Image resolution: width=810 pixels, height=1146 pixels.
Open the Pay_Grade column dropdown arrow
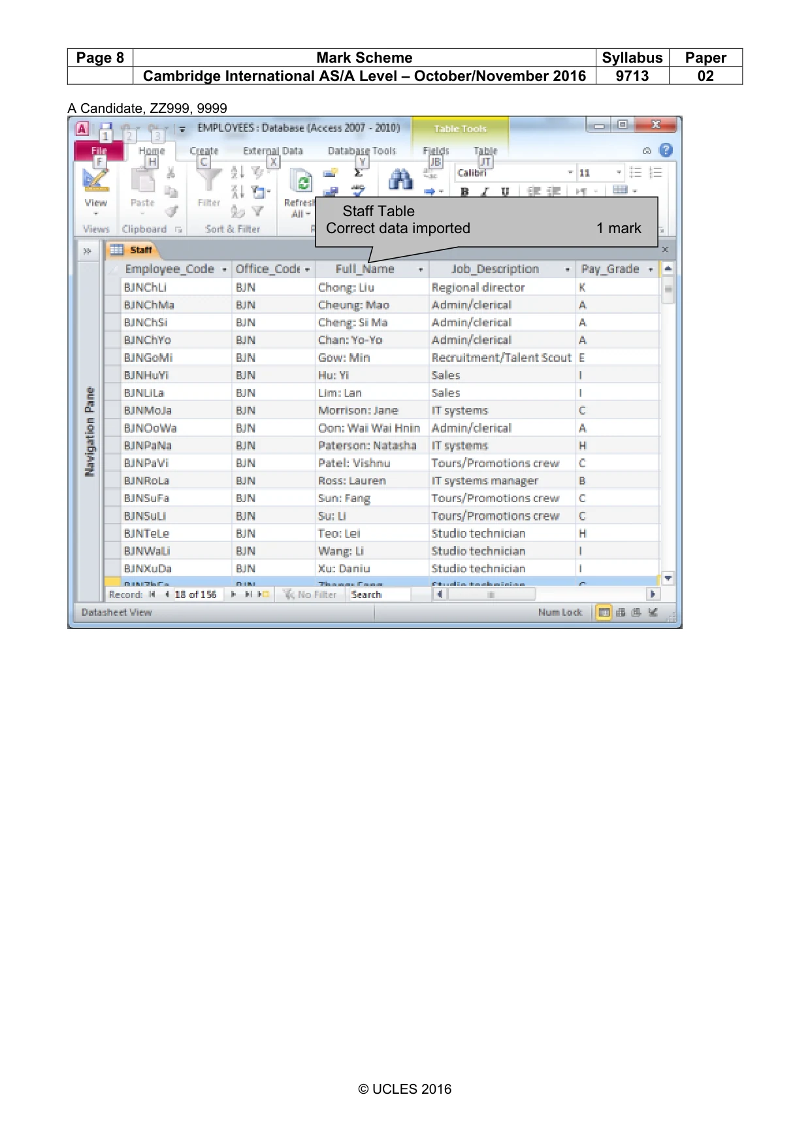[651, 270]
